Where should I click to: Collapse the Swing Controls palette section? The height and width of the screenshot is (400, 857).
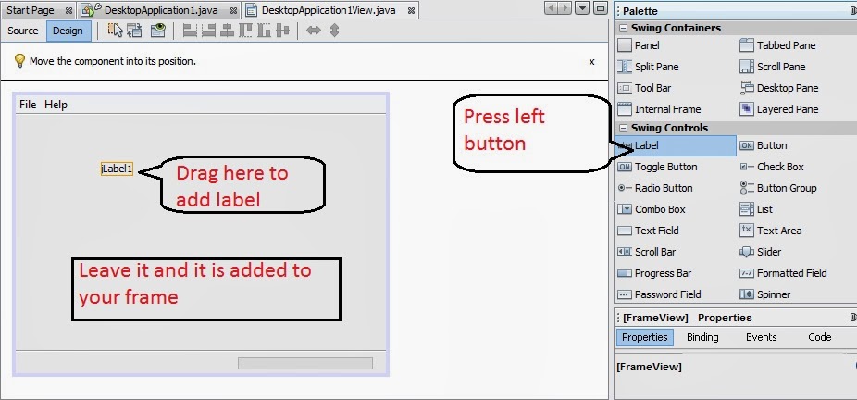click(623, 128)
